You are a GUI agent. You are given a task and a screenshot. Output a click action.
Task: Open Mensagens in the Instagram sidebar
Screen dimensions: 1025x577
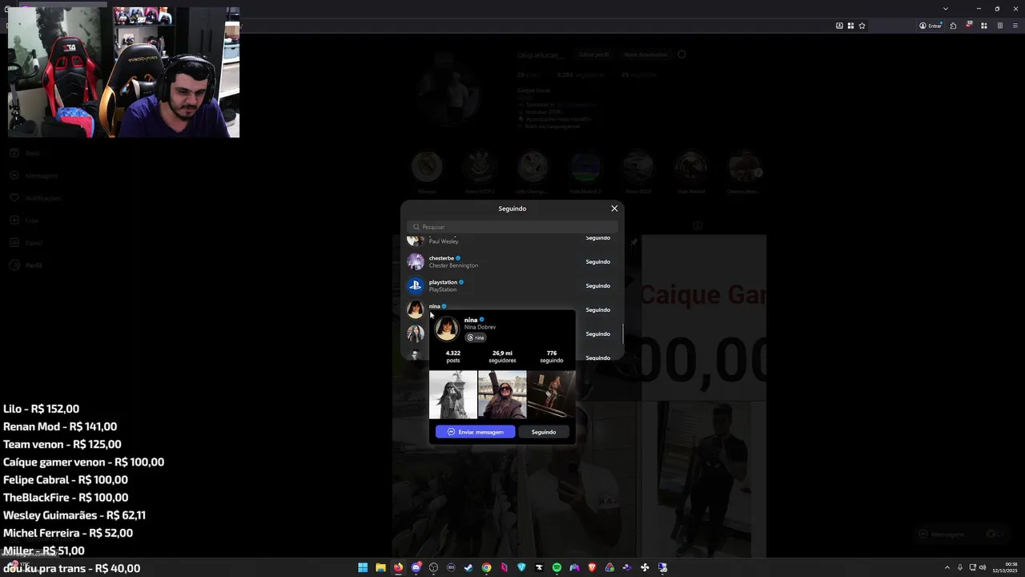click(x=34, y=176)
